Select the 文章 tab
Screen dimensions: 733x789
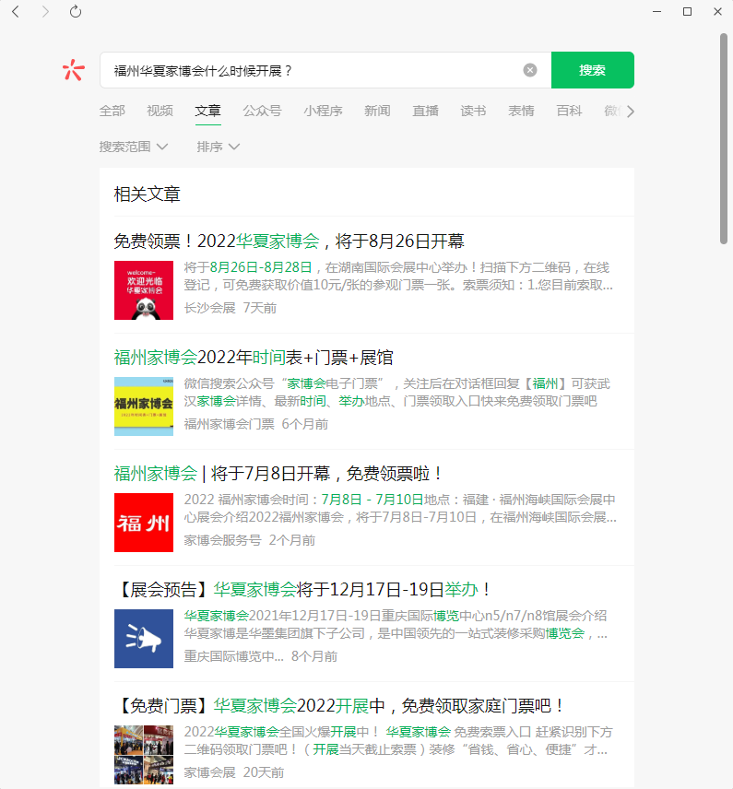(208, 111)
